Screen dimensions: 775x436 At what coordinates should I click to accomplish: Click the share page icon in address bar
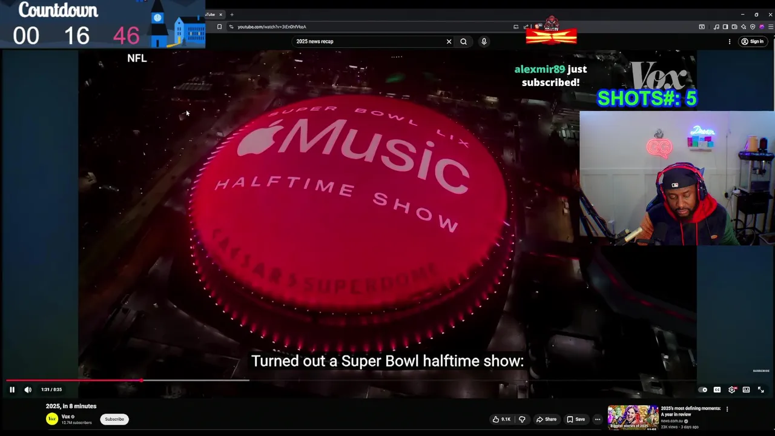point(526,27)
